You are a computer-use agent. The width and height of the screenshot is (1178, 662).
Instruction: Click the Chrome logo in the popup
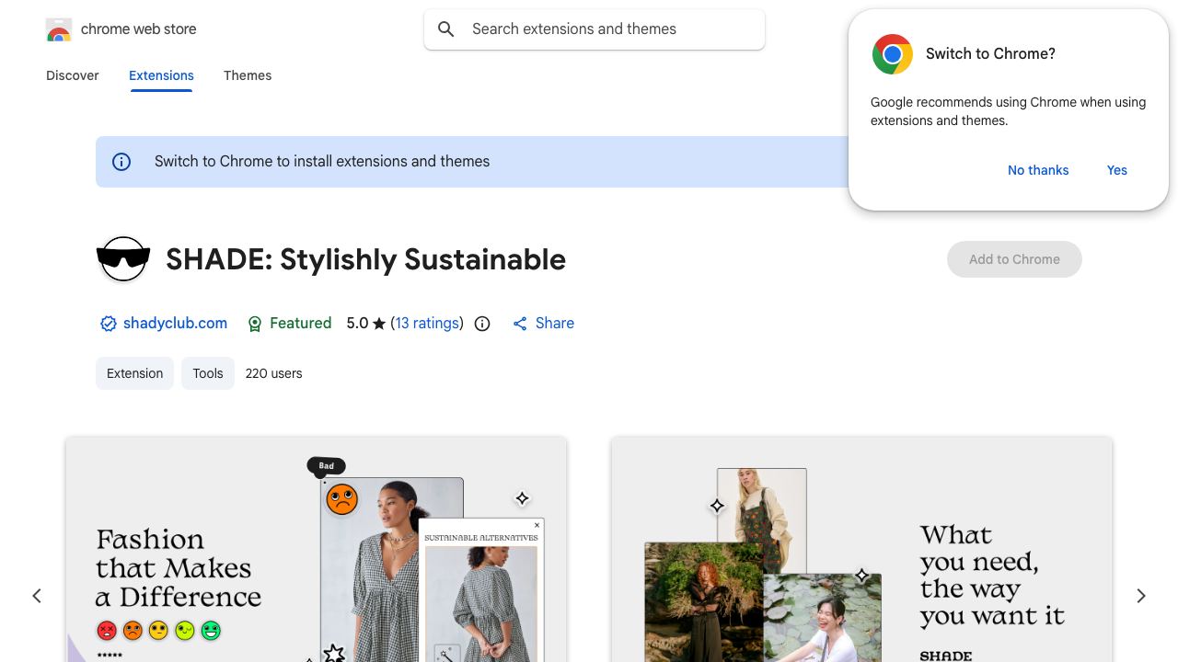(x=893, y=54)
